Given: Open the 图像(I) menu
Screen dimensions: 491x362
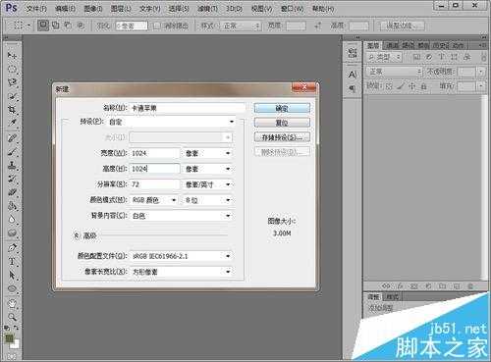Looking at the screenshot, I should click(x=93, y=9).
